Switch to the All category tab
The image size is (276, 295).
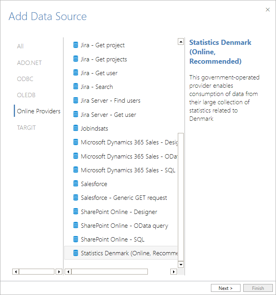(x=21, y=46)
